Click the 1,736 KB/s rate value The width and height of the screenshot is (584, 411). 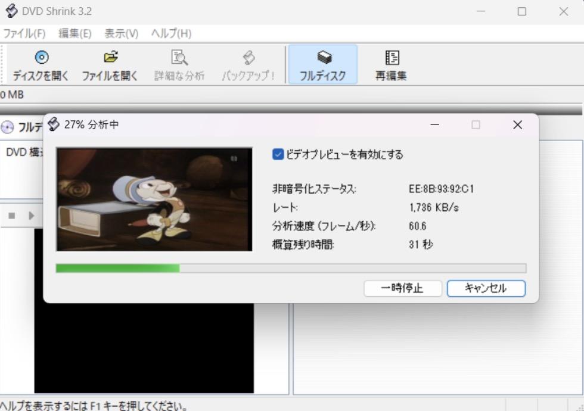(x=434, y=207)
